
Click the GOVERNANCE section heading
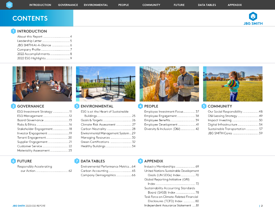point(31,106)
